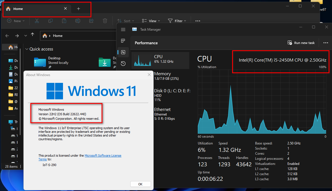
Task: Open the Task Manager hamburger menu
Action: [123, 30]
